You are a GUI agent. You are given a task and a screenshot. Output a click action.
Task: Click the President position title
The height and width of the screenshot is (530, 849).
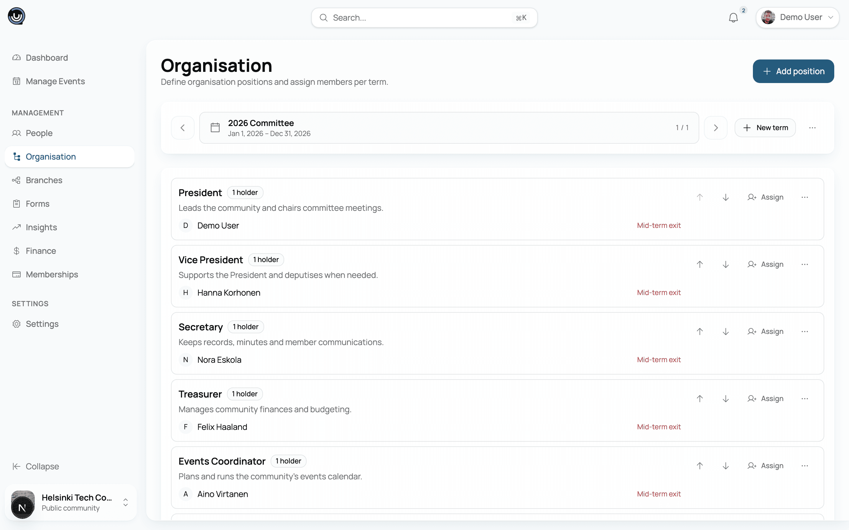click(200, 193)
